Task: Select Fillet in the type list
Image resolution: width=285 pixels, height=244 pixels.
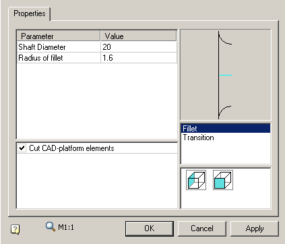Action: point(225,129)
